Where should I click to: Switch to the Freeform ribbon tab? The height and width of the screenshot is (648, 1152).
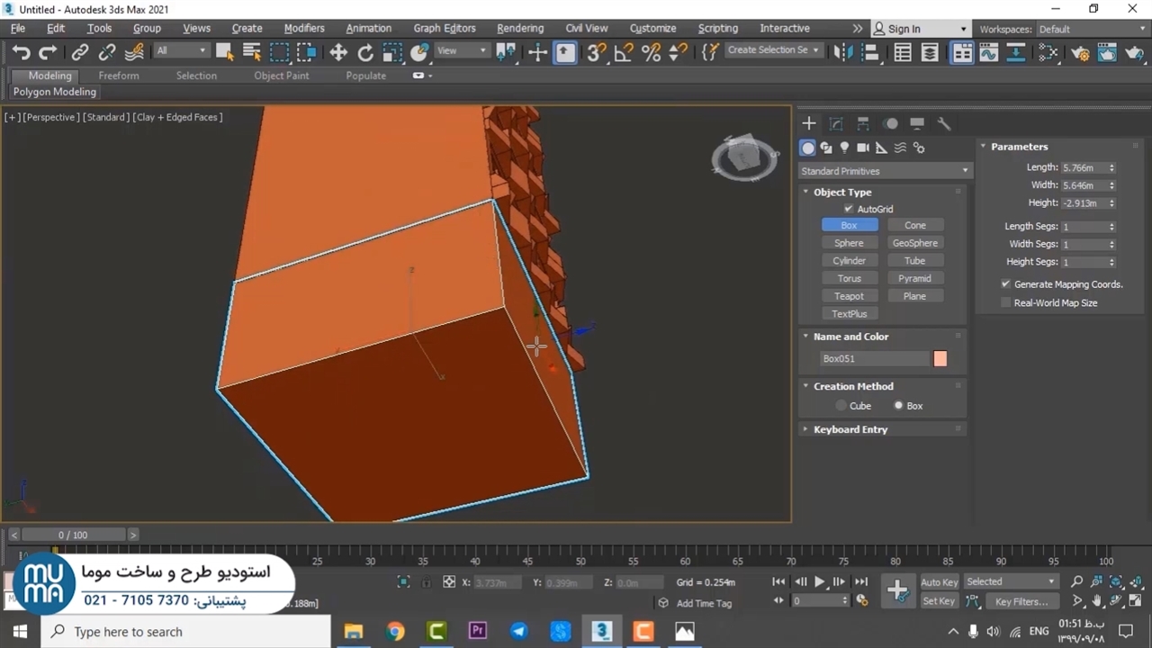(x=119, y=76)
